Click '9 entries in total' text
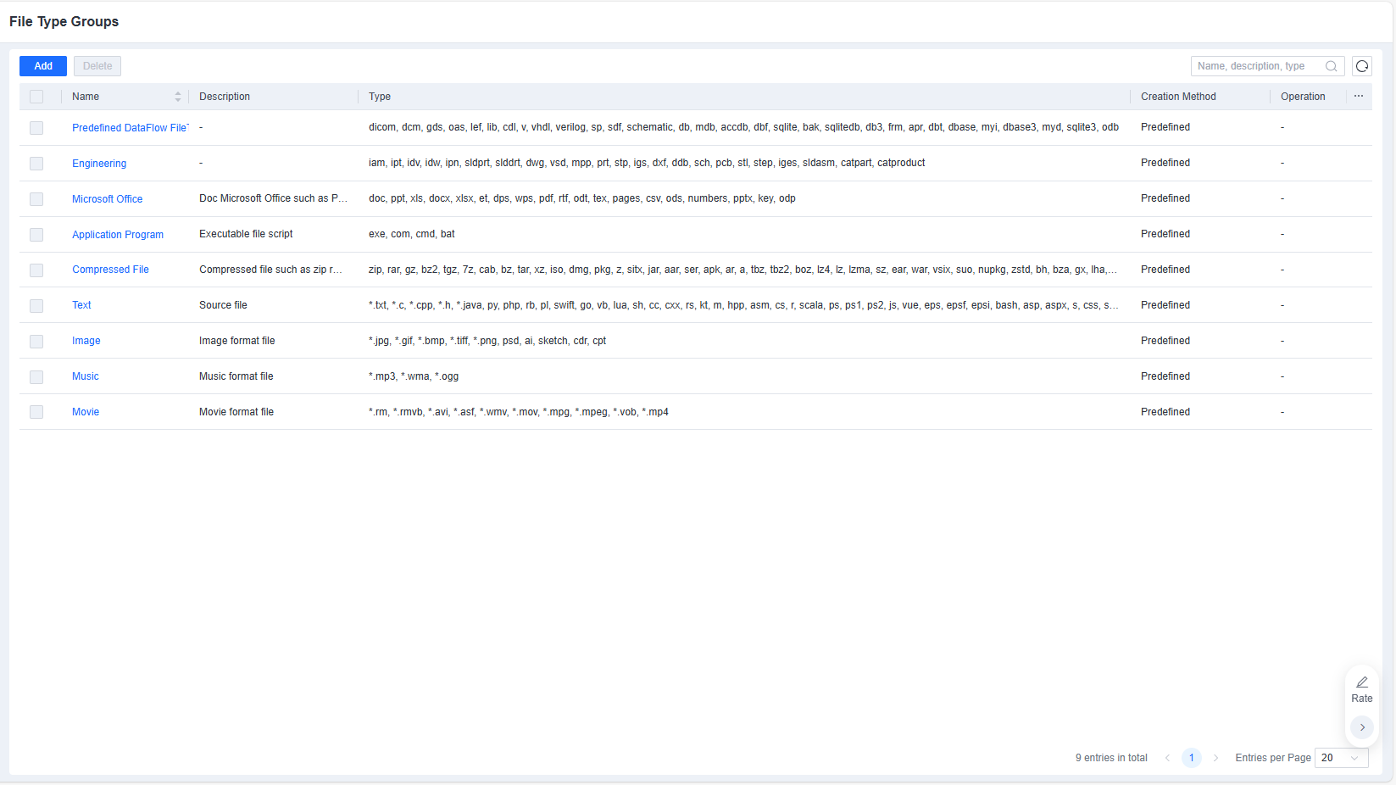 tap(1111, 758)
